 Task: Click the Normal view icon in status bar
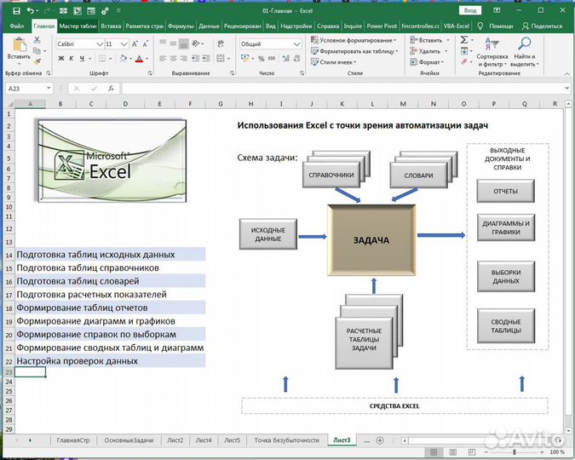(434, 452)
